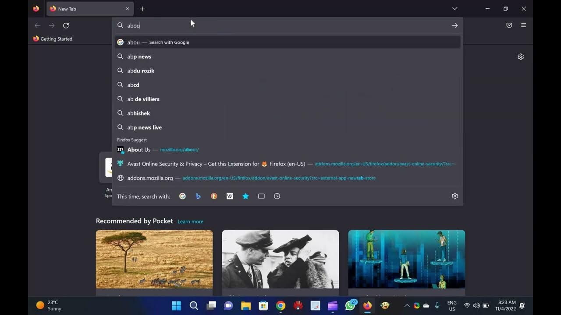The width and height of the screenshot is (561, 315).
Task: Open a new tab with plus button
Action: [142, 9]
